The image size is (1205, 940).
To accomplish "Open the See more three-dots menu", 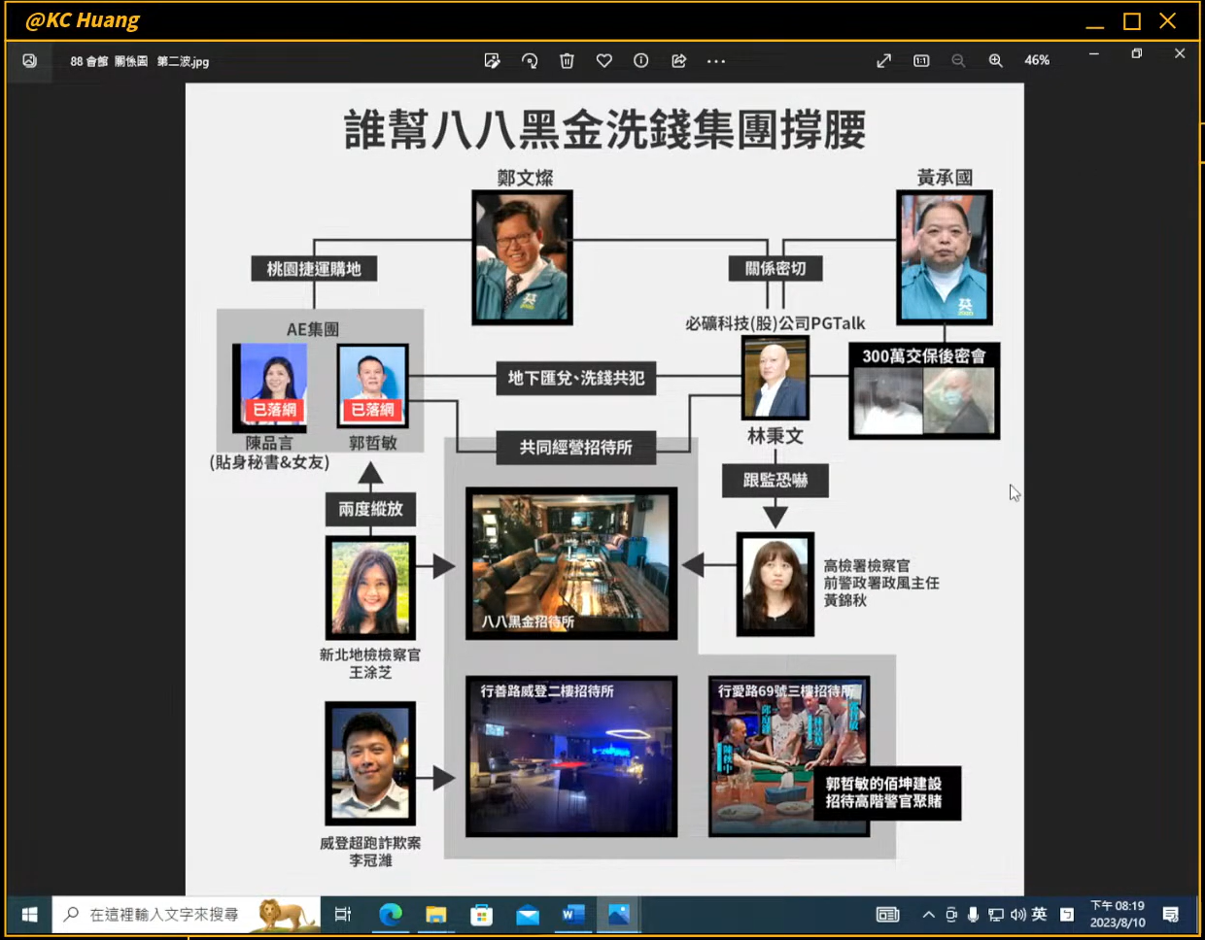I will [716, 61].
